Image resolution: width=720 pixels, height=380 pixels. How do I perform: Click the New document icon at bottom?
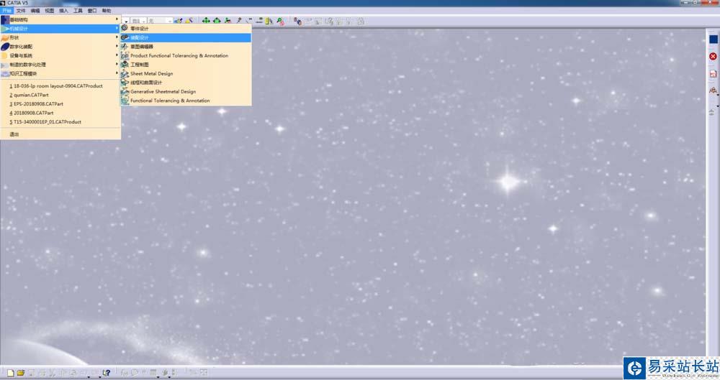pos(11,373)
